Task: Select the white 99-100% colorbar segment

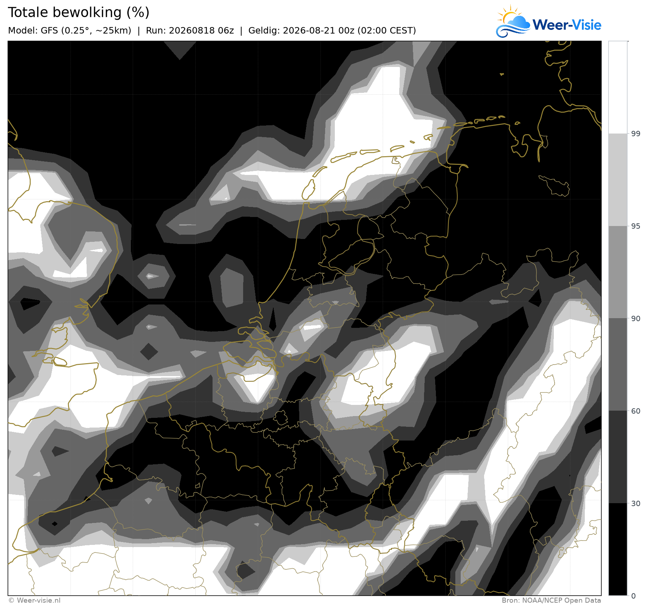Action: coord(618,87)
